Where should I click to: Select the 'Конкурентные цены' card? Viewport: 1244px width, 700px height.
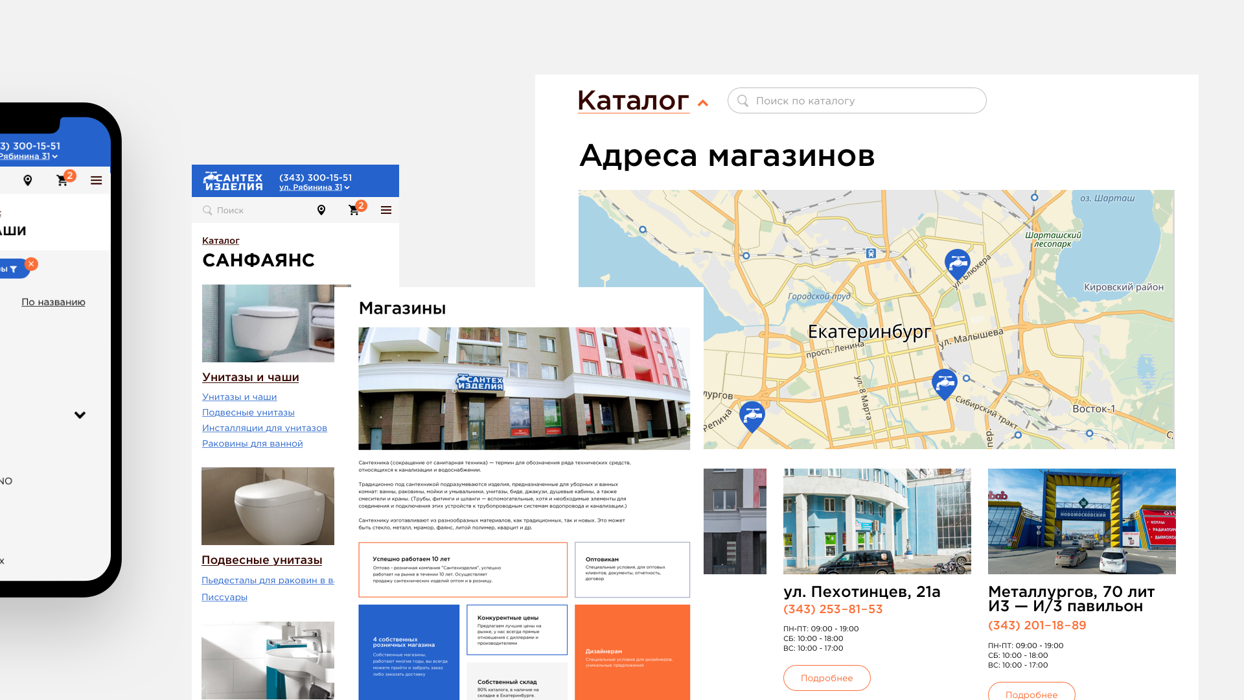point(517,630)
